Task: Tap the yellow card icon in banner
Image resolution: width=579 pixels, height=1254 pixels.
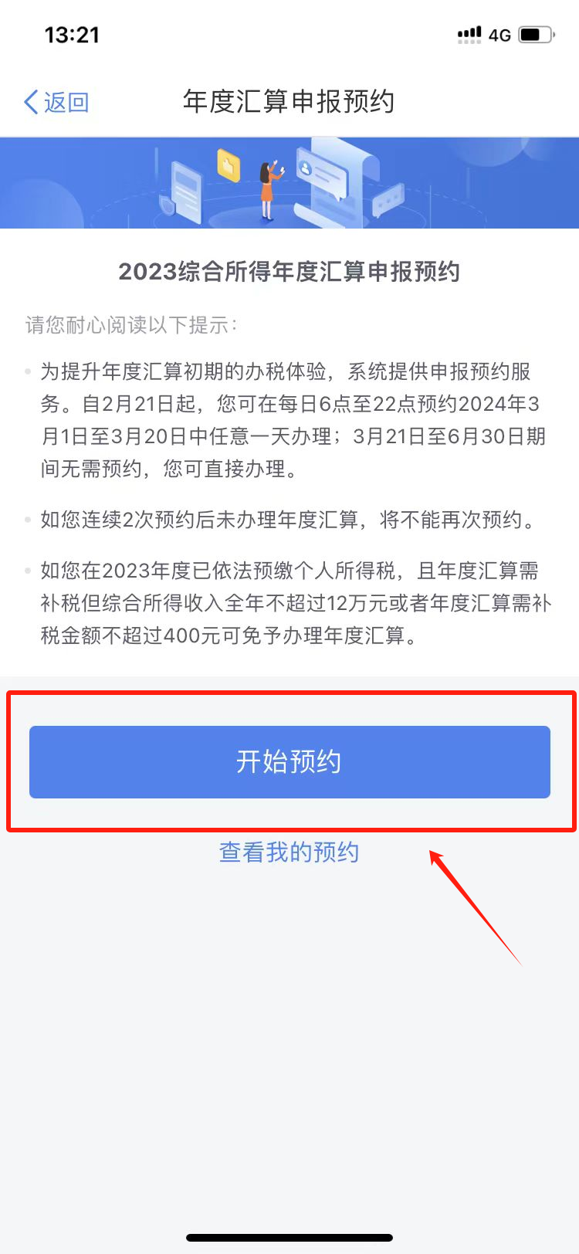Action: pos(229,164)
